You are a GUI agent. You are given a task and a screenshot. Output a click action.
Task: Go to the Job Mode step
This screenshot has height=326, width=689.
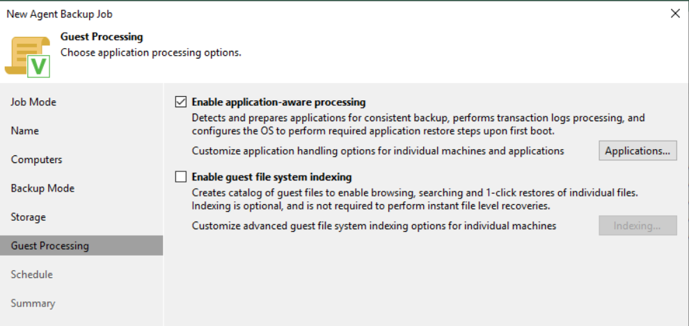(x=33, y=102)
